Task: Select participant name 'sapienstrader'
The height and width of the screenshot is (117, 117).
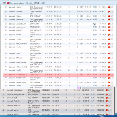Action: pos(21,27)
